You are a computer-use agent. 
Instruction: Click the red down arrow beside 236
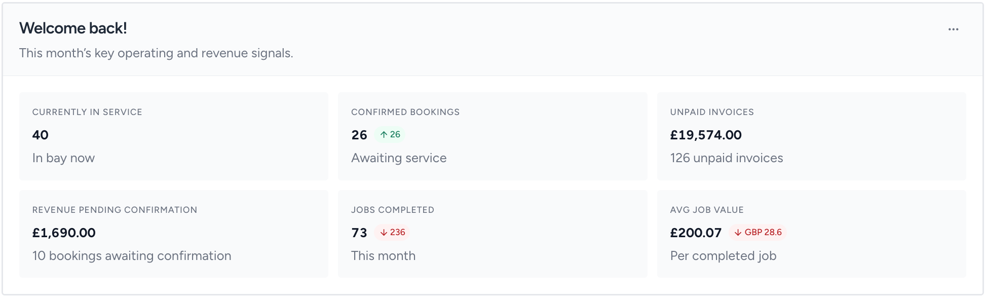(x=383, y=233)
